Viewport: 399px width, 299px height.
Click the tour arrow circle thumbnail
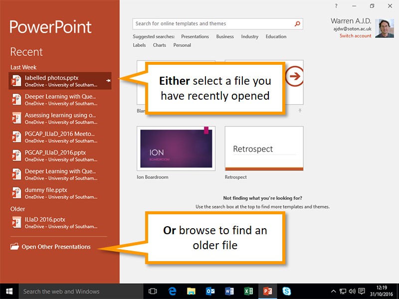(294, 76)
